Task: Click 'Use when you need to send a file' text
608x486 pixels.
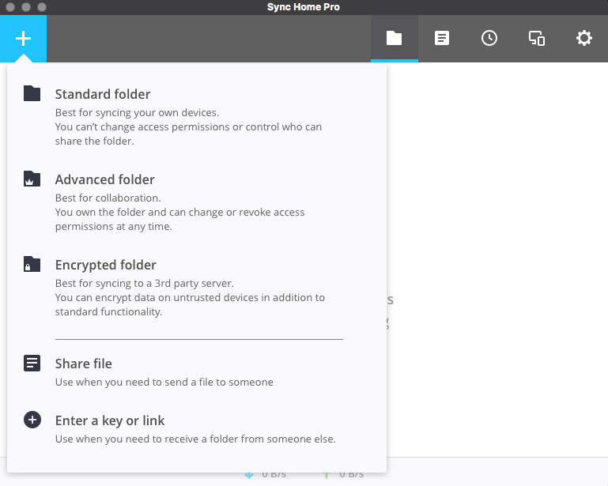Action: 164,382
